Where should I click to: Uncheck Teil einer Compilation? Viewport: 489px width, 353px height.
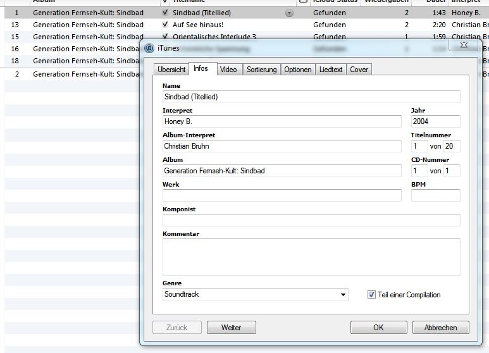click(x=371, y=295)
